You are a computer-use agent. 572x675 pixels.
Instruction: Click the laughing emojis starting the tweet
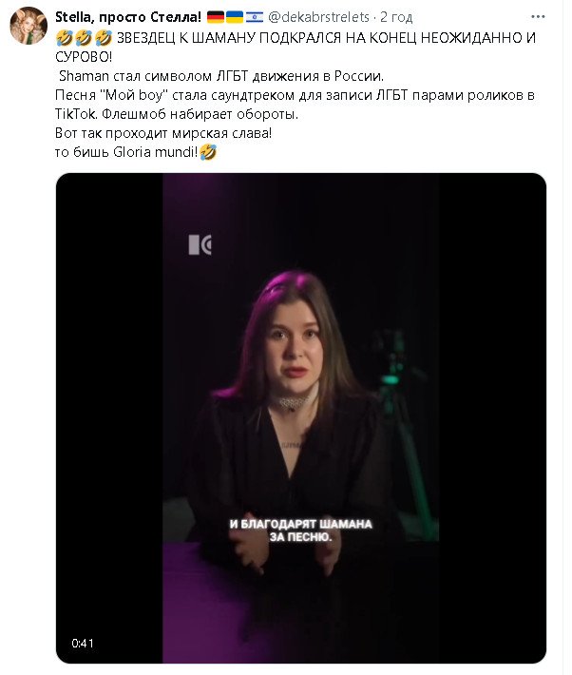(84, 38)
